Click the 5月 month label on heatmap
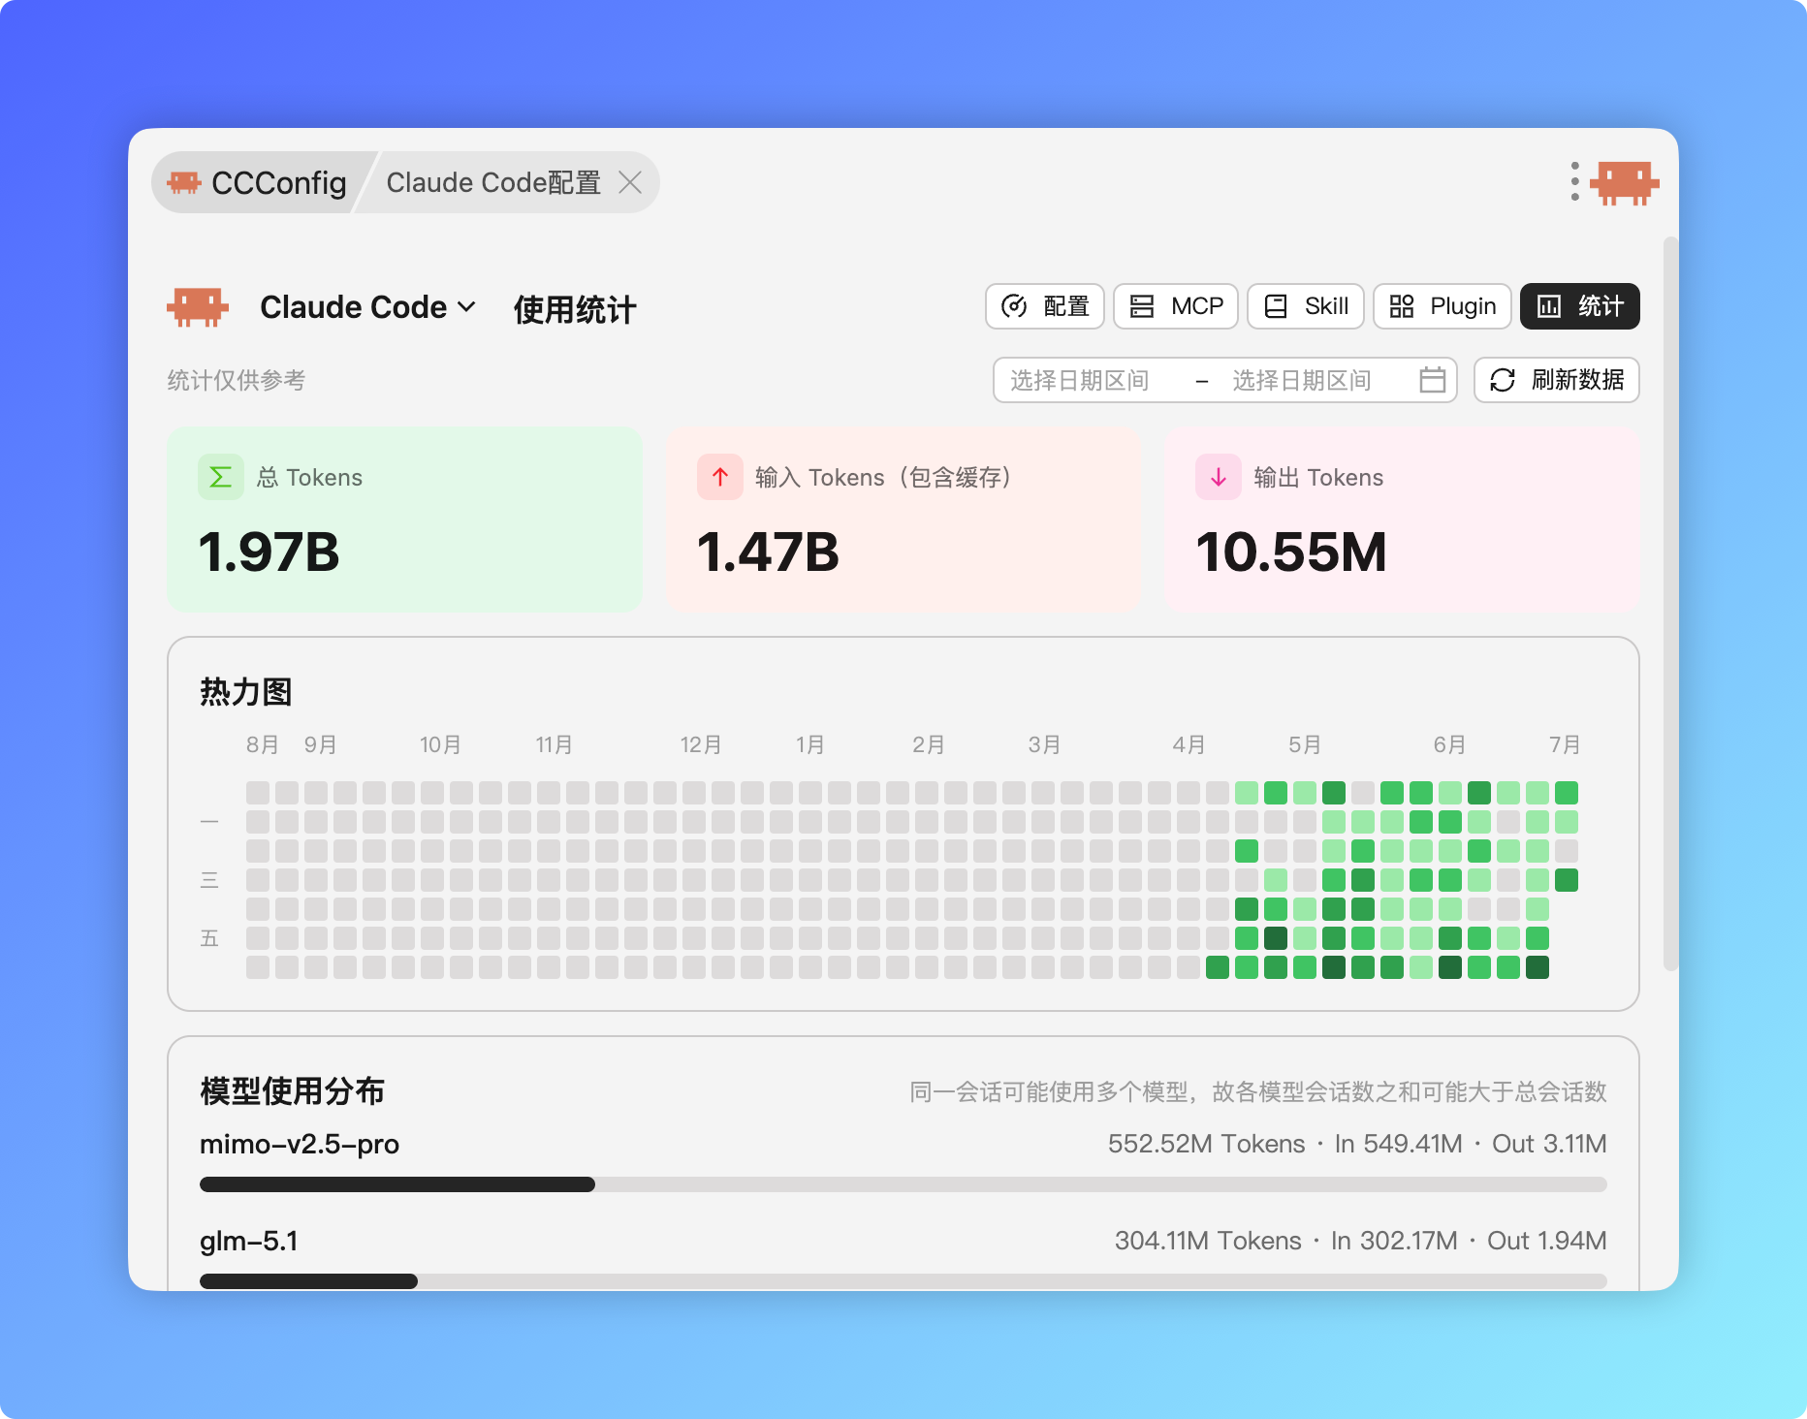Screen dimensions: 1807x1419 point(1305,744)
